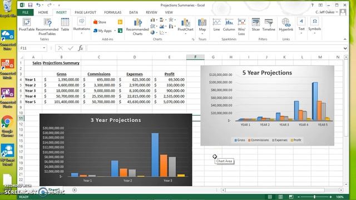The image size is (356, 200).
Task: Click the Select All corner button
Action: (21, 57)
